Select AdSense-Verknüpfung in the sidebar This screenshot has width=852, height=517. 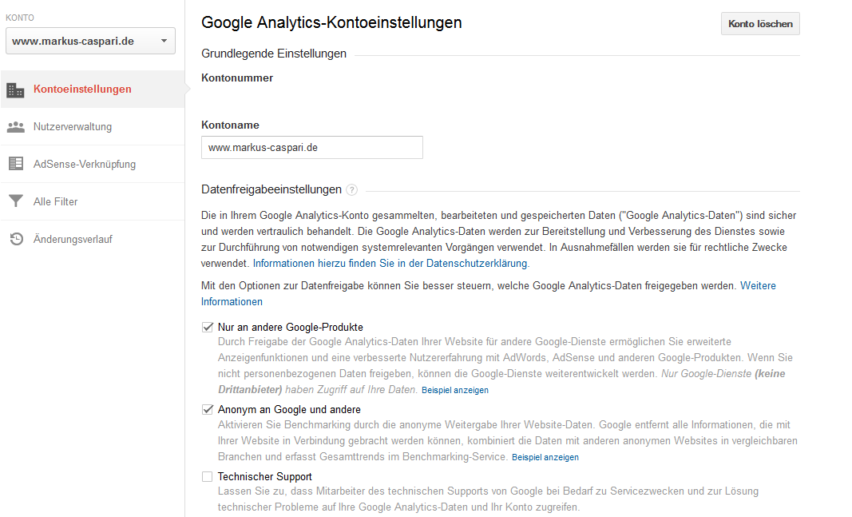coord(85,164)
